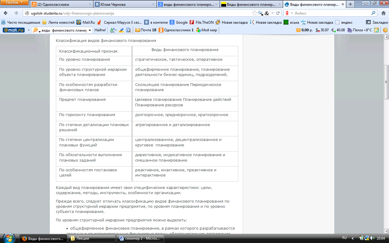This screenshot has width=389, height=243.
Task: Go forward with the Forward arrow
Action: click(x=16, y=13)
